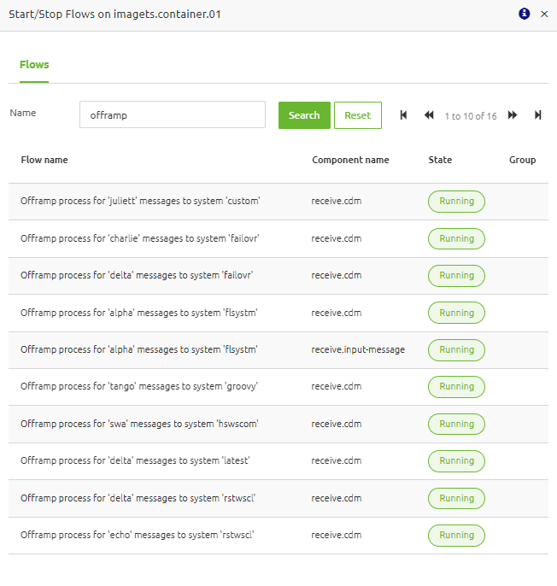Toggle Running state for 'charlie' to 'failovr' flow
This screenshot has width=557, height=586.
click(456, 239)
